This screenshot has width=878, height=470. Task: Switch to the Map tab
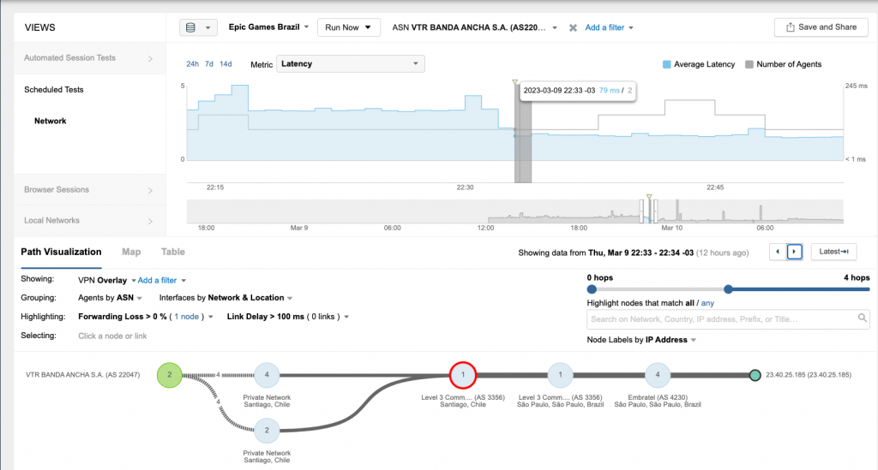click(x=131, y=252)
